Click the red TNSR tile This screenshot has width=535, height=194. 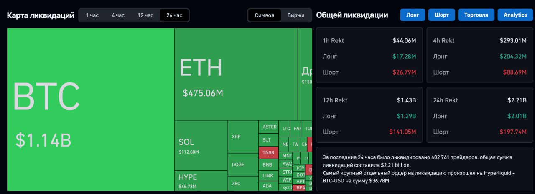(269, 152)
